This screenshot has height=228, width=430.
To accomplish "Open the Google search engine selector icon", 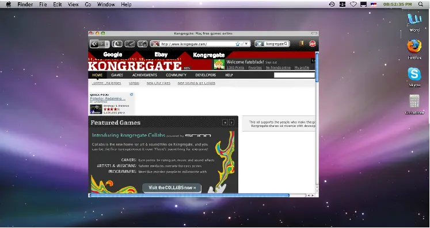I will [x=259, y=44].
